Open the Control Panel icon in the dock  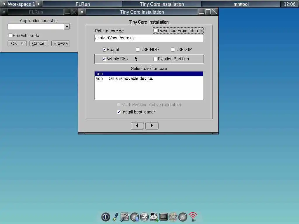125,217
